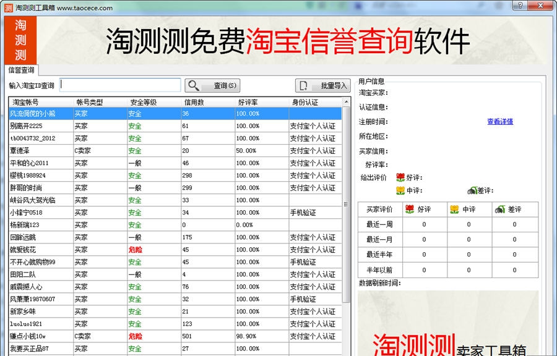Click the 买家评价 table header
Viewport: 557px width, 356px height.
[x=379, y=209]
